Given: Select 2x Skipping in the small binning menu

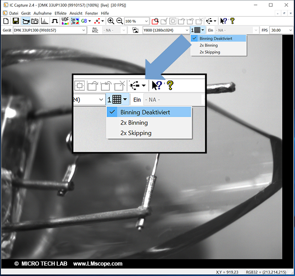Looking at the screenshot, I should (209, 52).
